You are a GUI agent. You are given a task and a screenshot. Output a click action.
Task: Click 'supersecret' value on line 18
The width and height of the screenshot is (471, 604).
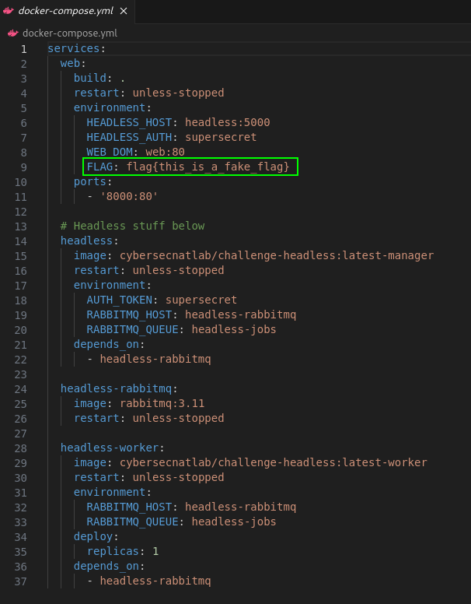click(x=201, y=300)
